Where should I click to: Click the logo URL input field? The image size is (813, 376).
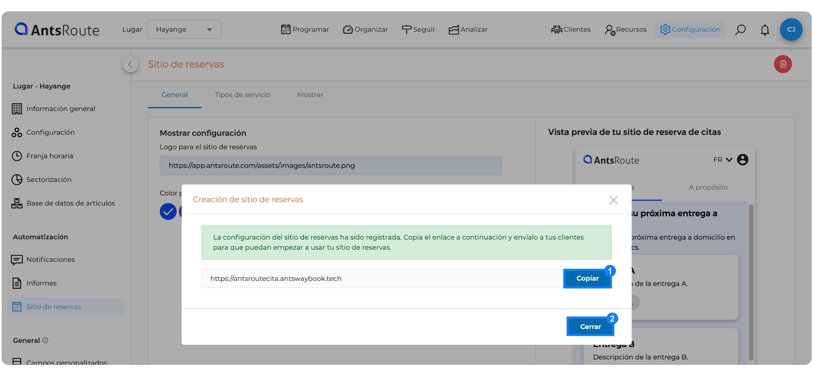pos(330,165)
